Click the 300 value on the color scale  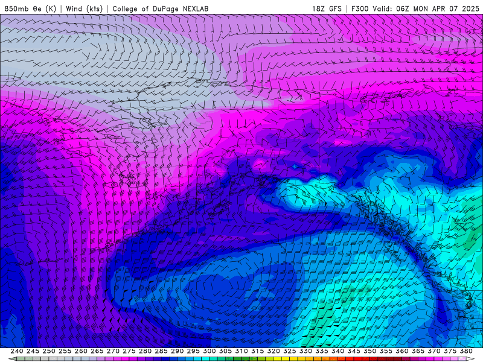pyautogui.click(x=209, y=351)
